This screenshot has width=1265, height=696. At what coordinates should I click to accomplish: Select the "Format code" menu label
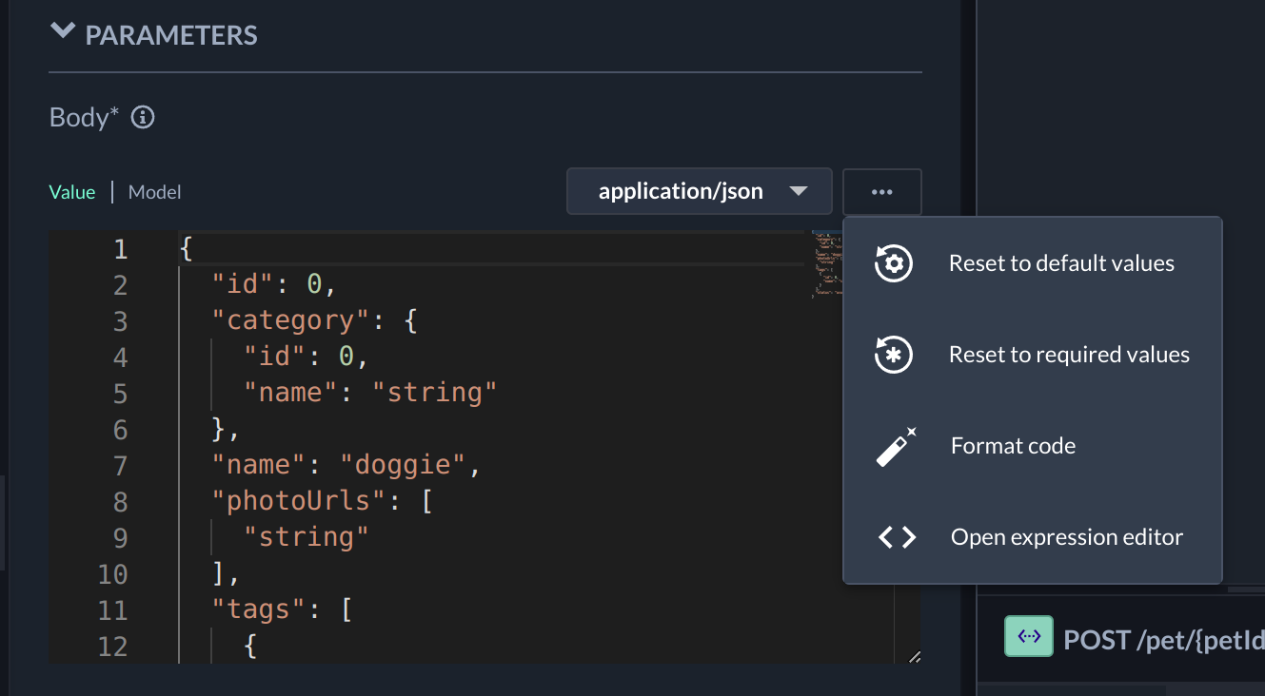click(1013, 446)
